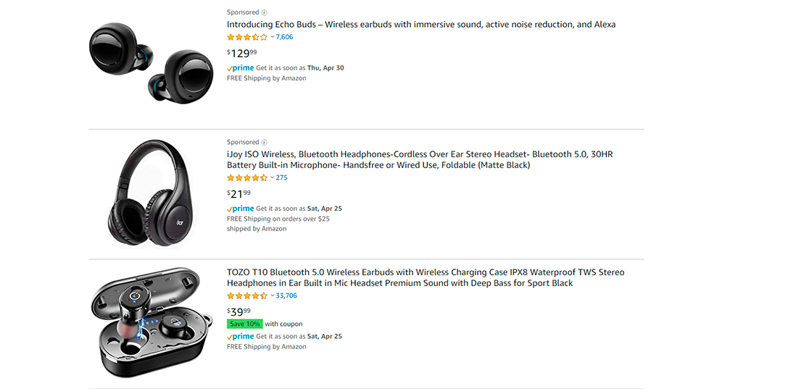Image resolution: width=796 pixels, height=389 pixels.
Task: Click the star rating icons for TOZO T10
Action: pos(247,296)
